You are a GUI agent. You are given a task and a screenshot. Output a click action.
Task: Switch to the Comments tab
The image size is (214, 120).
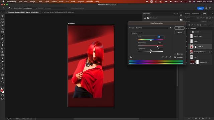pyautogui.click(x=196, y=14)
